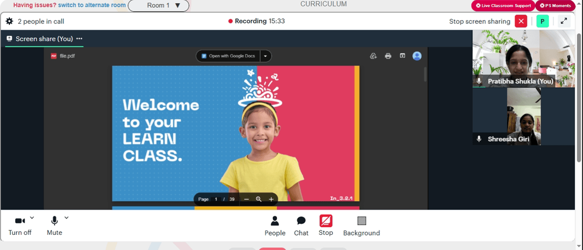
Task: Open call settings gear icon
Action: point(9,21)
